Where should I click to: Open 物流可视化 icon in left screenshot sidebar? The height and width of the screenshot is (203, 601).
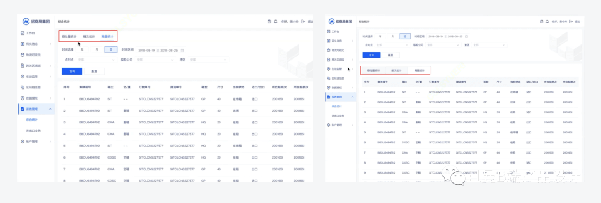pyautogui.click(x=23, y=55)
